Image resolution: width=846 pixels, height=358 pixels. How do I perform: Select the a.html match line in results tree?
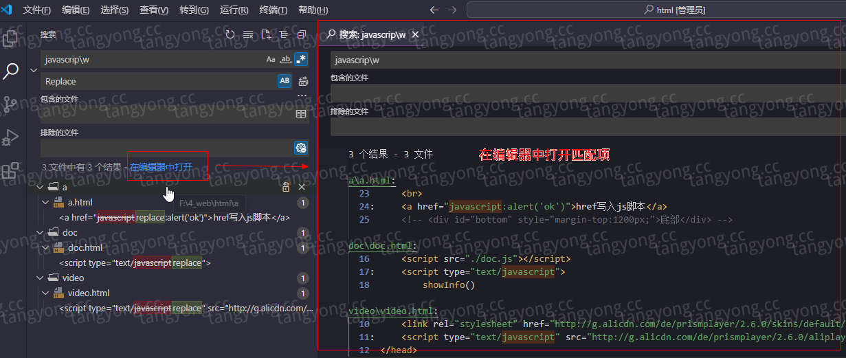(175, 218)
